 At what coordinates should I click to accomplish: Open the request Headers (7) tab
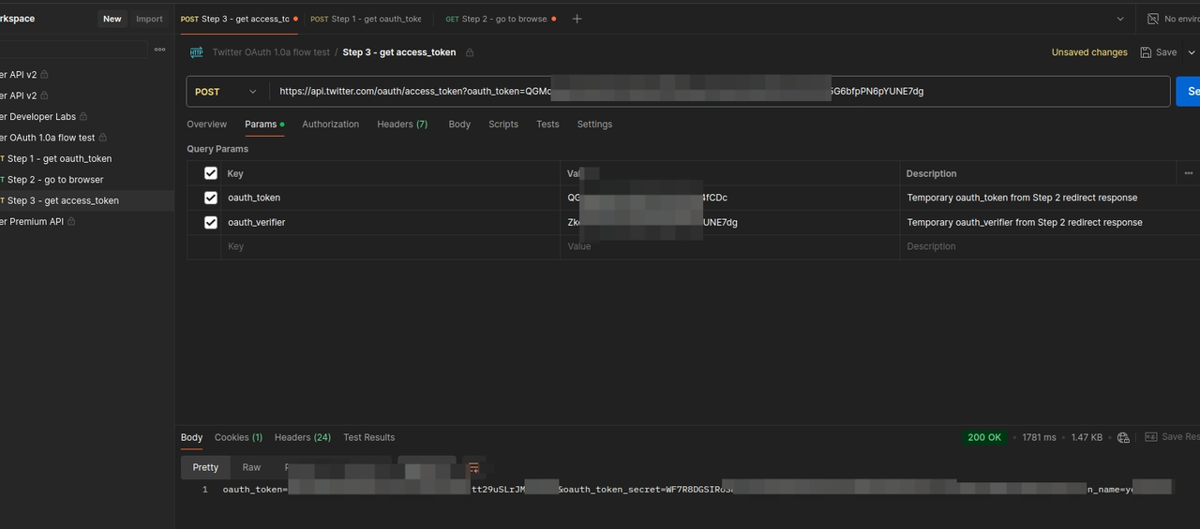coord(402,125)
